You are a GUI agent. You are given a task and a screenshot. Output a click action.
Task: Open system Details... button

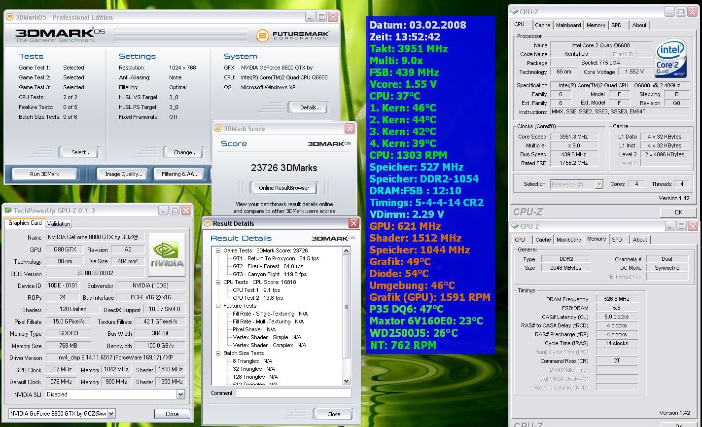click(310, 107)
